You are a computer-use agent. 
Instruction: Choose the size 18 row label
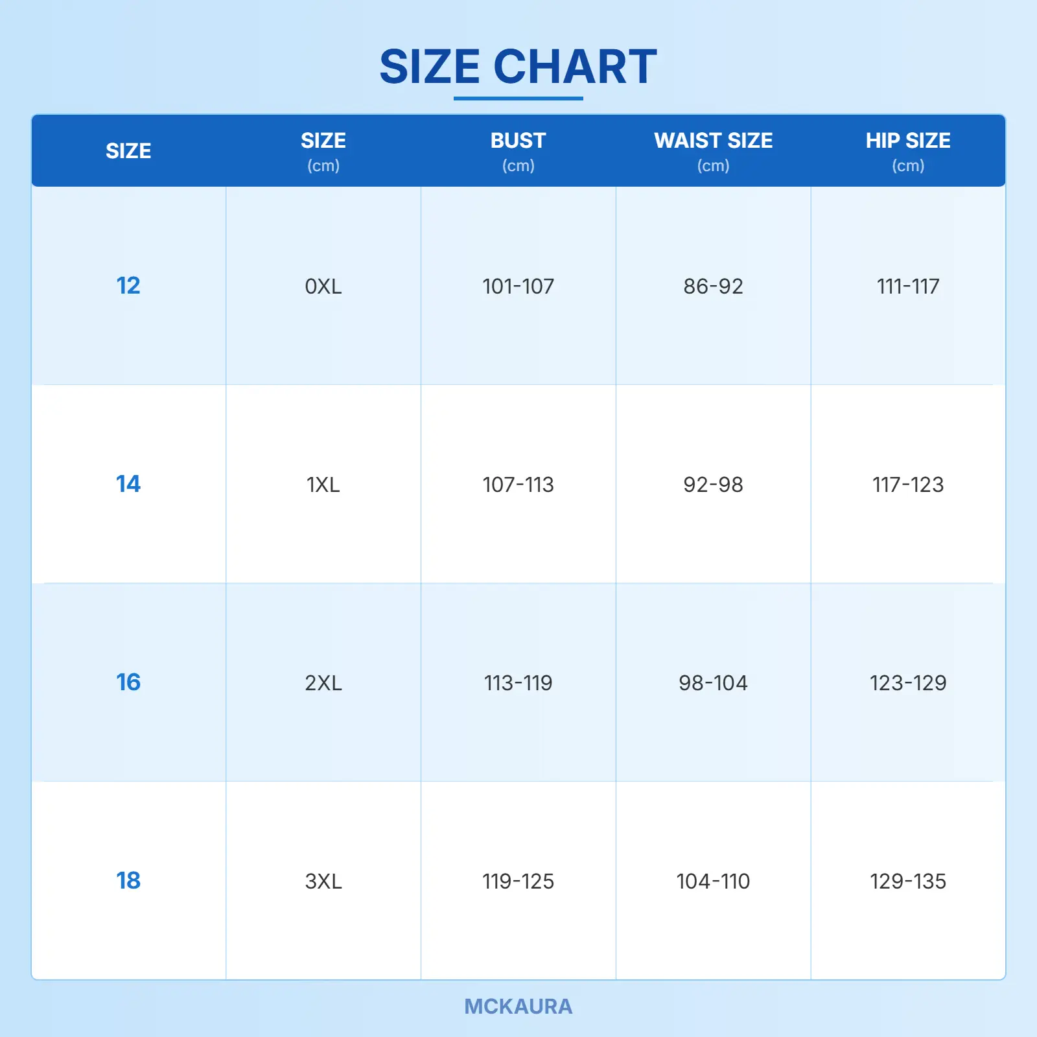coord(128,881)
